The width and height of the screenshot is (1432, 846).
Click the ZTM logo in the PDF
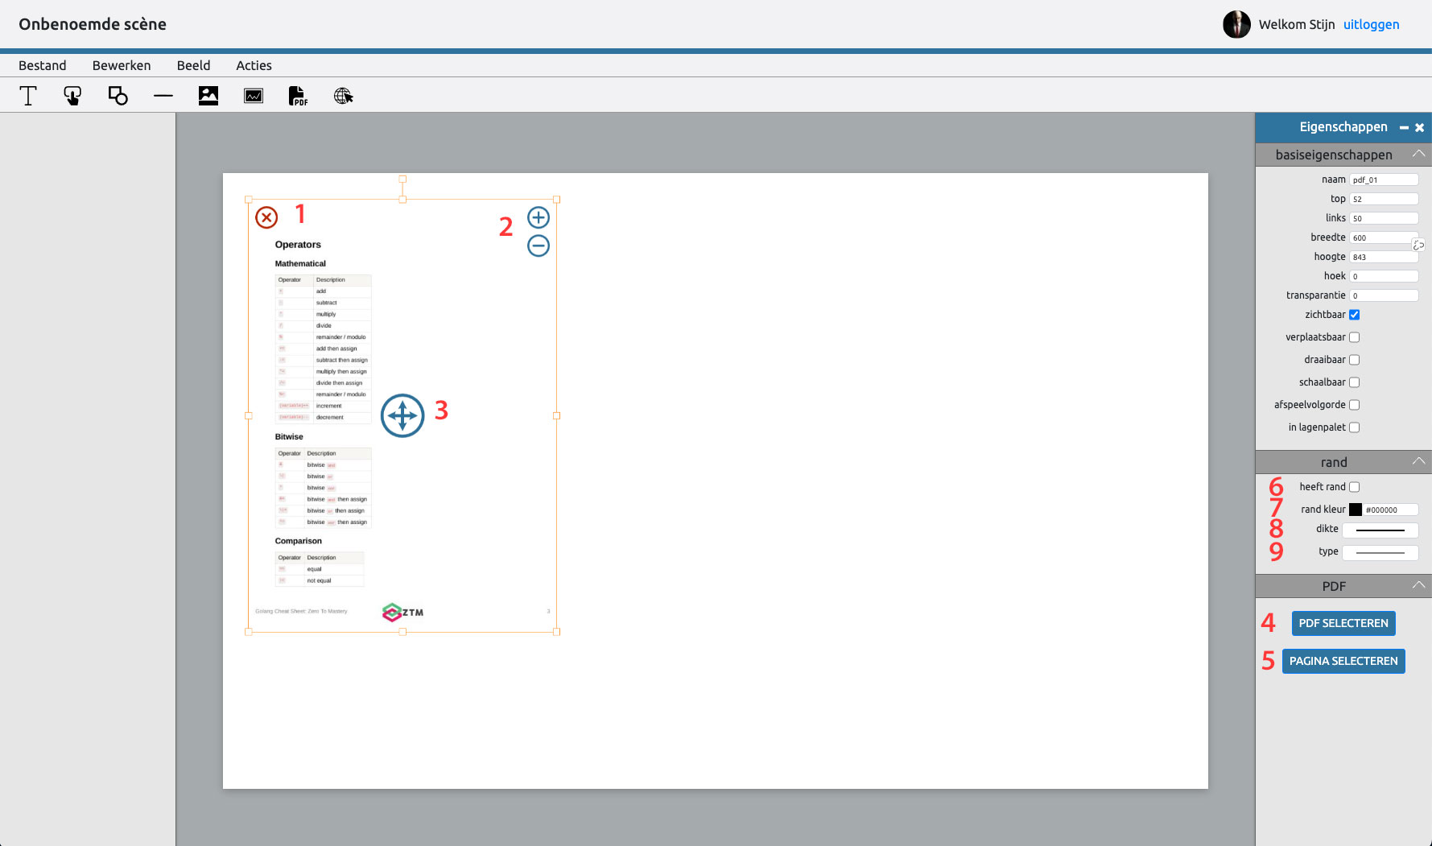coord(402,613)
